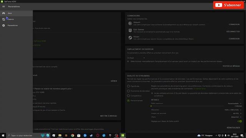Open the En savoir plus link
This screenshot has height=138, width=246.
[x=199, y=89]
